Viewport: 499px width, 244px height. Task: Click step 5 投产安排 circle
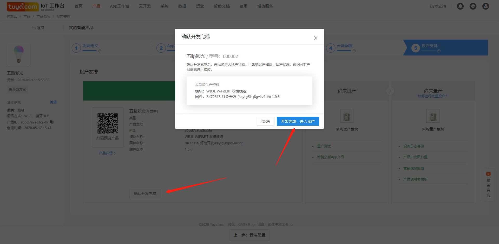click(416, 48)
